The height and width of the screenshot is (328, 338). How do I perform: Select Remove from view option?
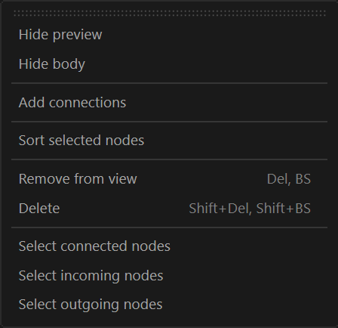(169, 179)
